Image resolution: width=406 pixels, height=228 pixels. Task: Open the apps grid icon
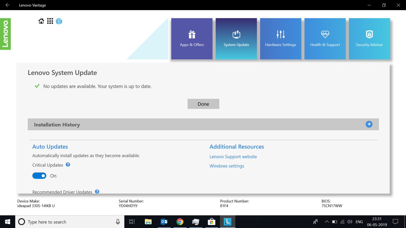point(50,21)
